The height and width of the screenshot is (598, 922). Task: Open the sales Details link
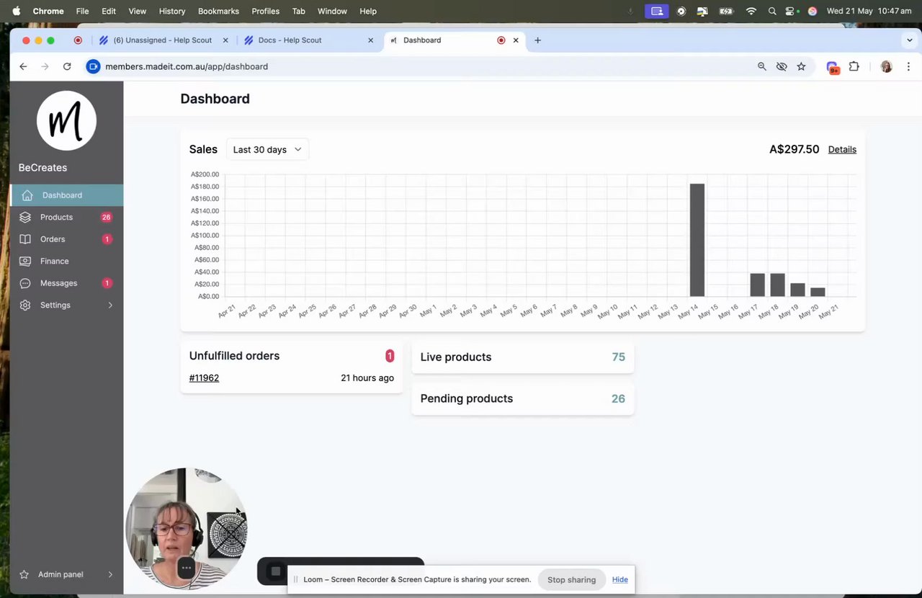pyautogui.click(x=842, y=149)
